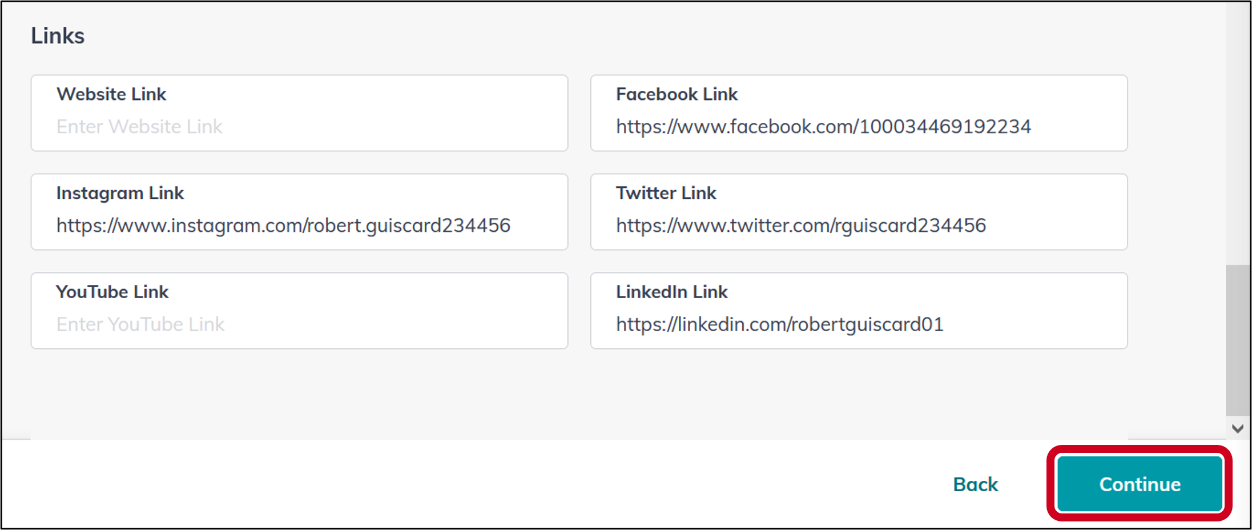The width and height of the screenshot is (1252, 530).
Task: Click the Enter Website Link placeholder text
Action: [139, 126]
